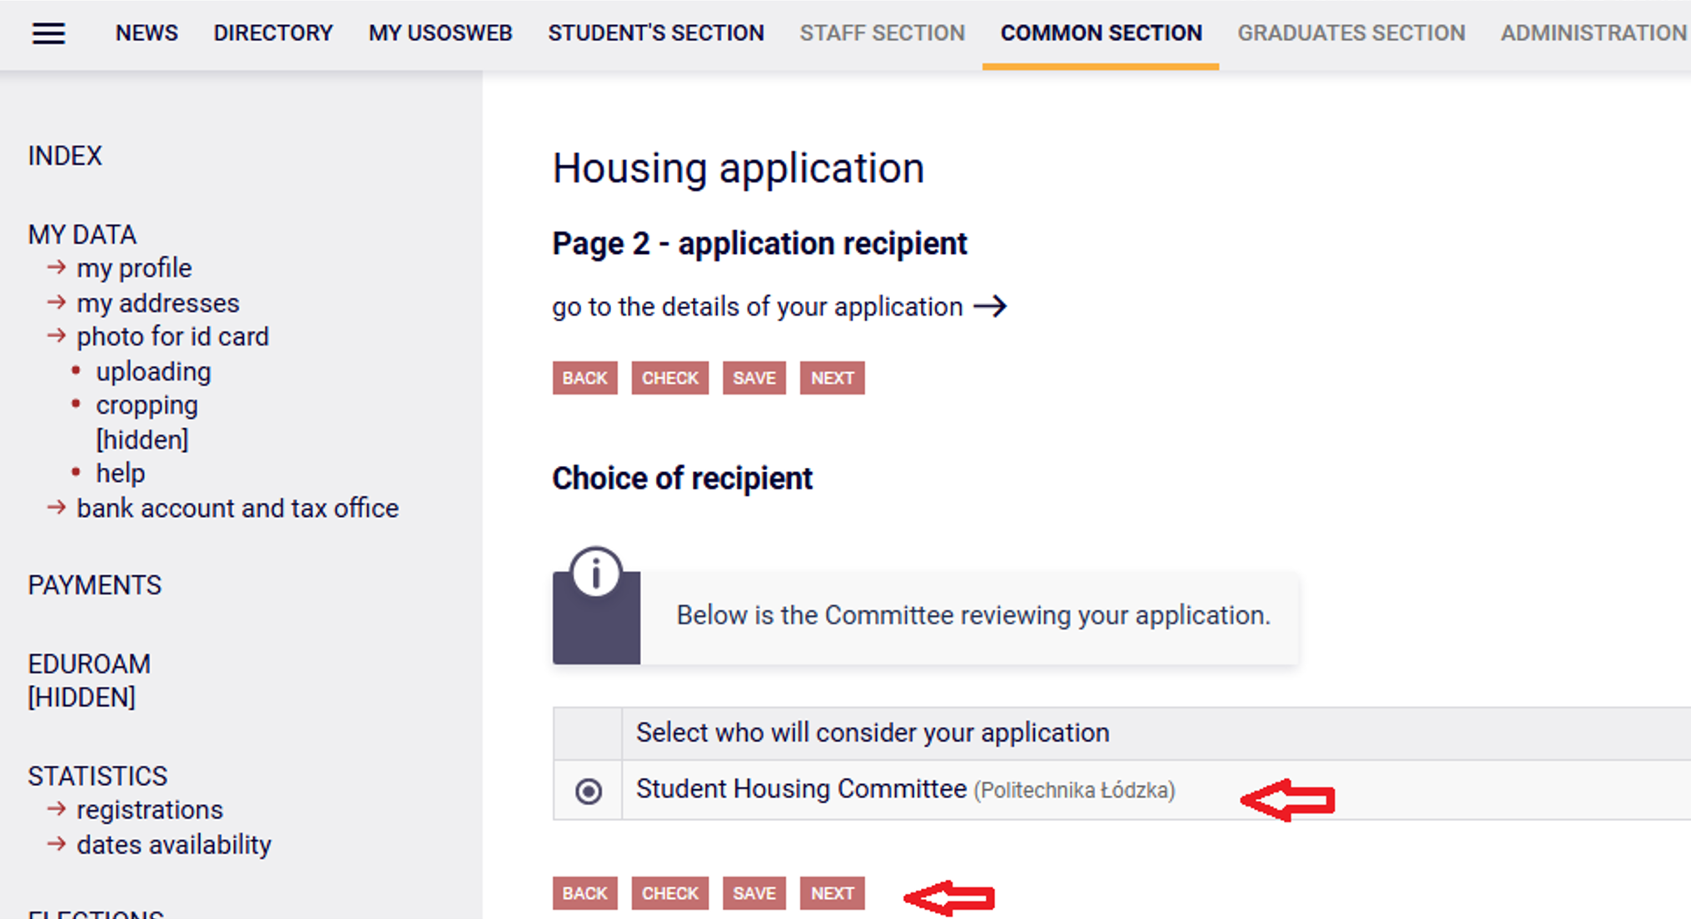Click arrow icon before 'photo for id card'
This screenshot has width=1691, height=919.
(57, 336)
